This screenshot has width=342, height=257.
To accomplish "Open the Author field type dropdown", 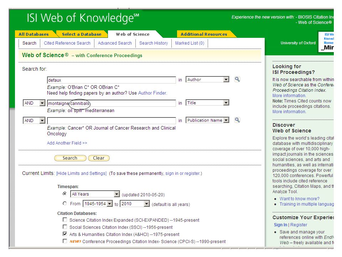I will (207, 80).
